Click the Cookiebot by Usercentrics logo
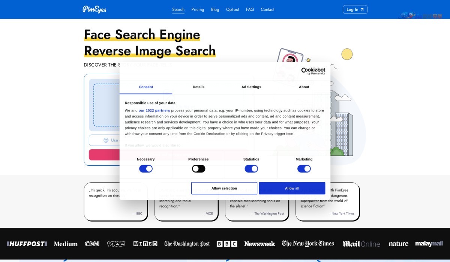 point(313,71)
